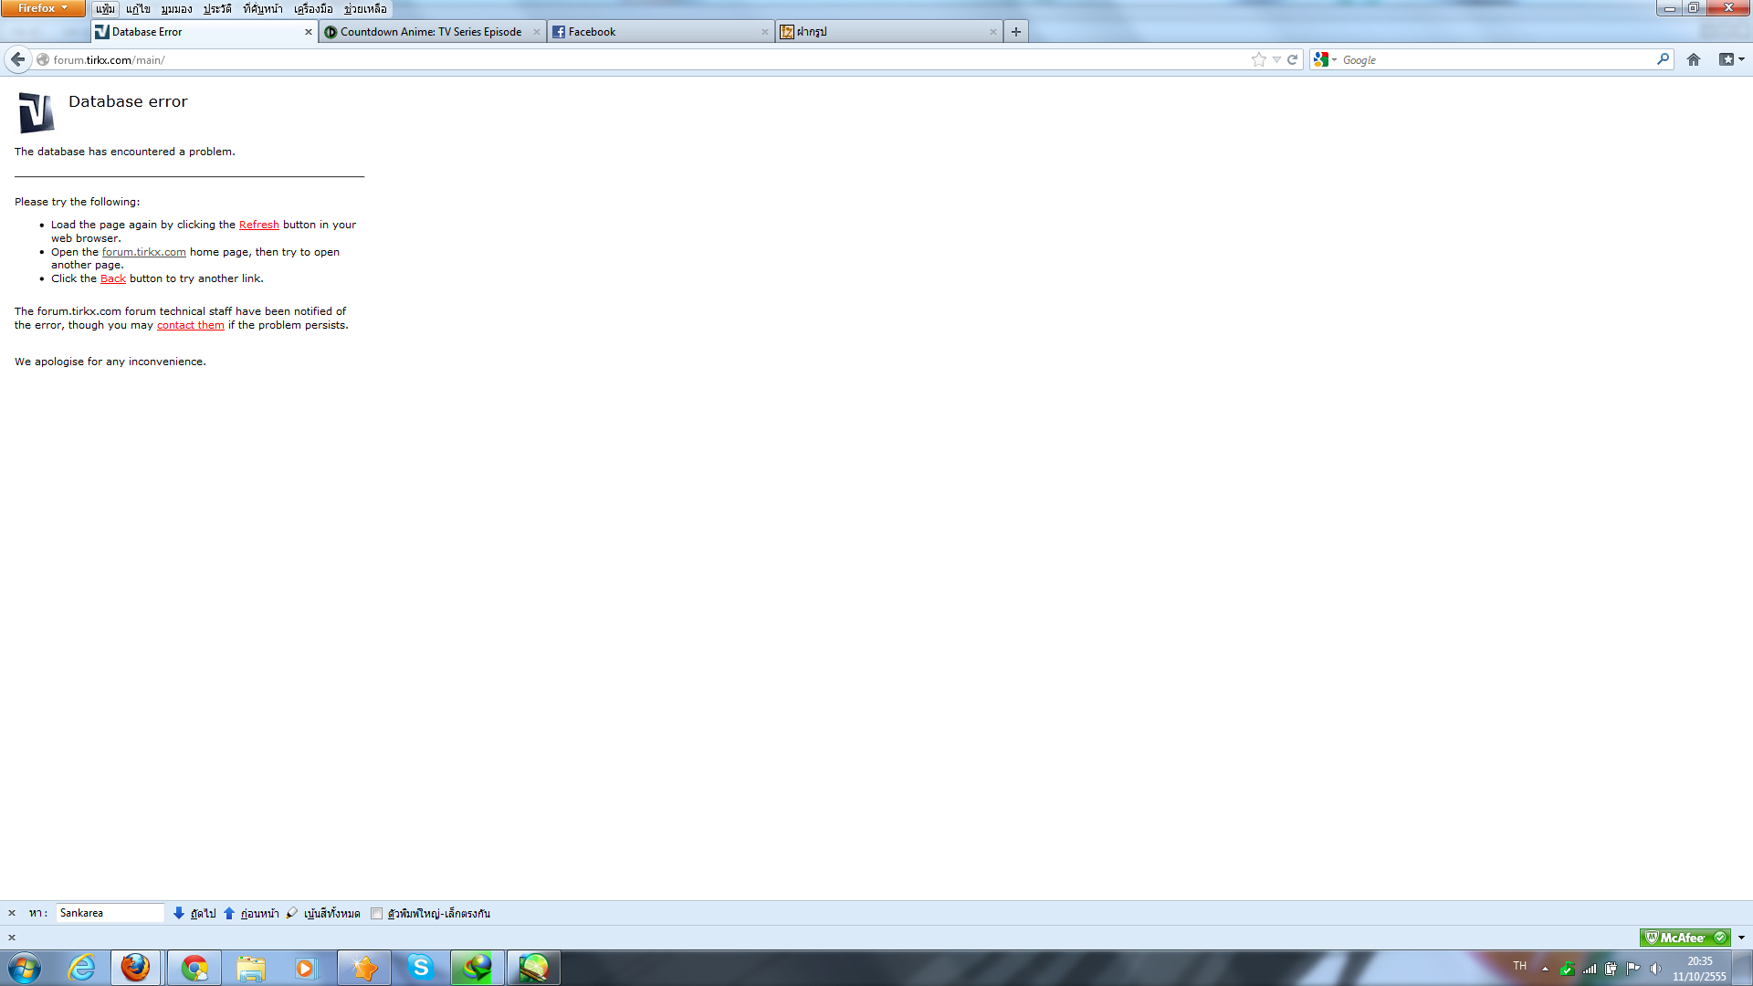Toggle highlight all in the find bar
Screen dimensions: 1753x986
click(x=331, y=913)
